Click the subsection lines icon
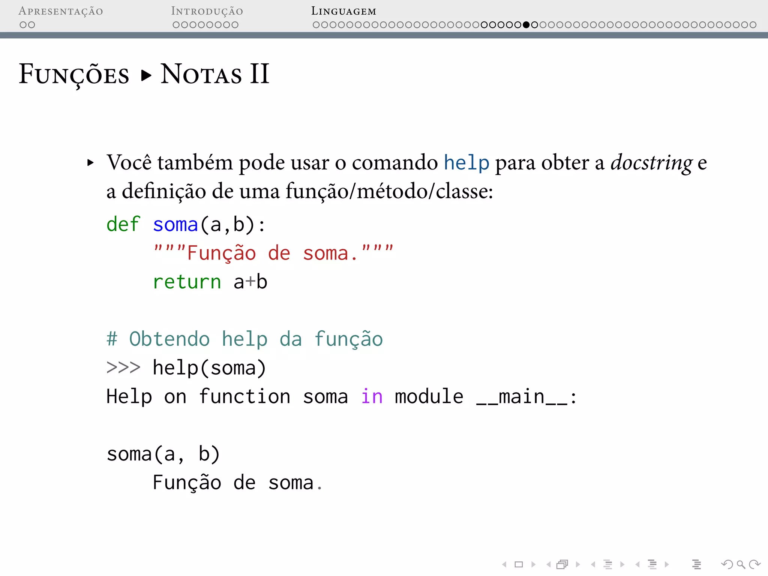 [608, 564]
